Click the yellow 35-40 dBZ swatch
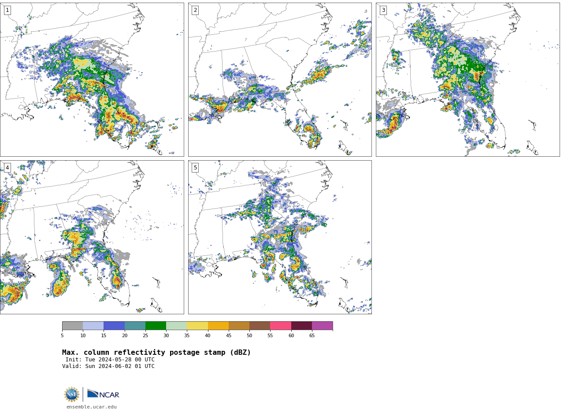564x412 pixels. (197, 326)
